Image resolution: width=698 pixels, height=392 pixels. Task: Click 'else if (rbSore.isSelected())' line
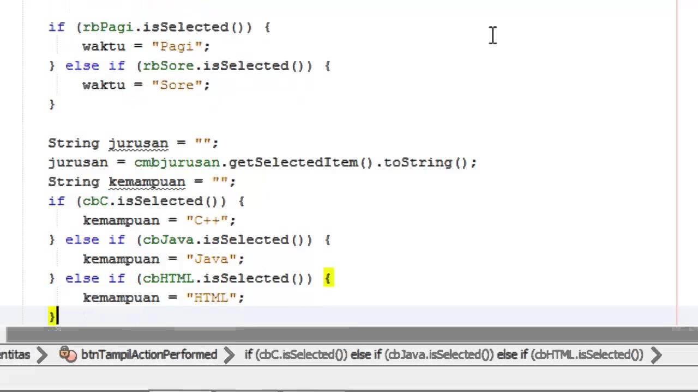[x=189, y=66]
